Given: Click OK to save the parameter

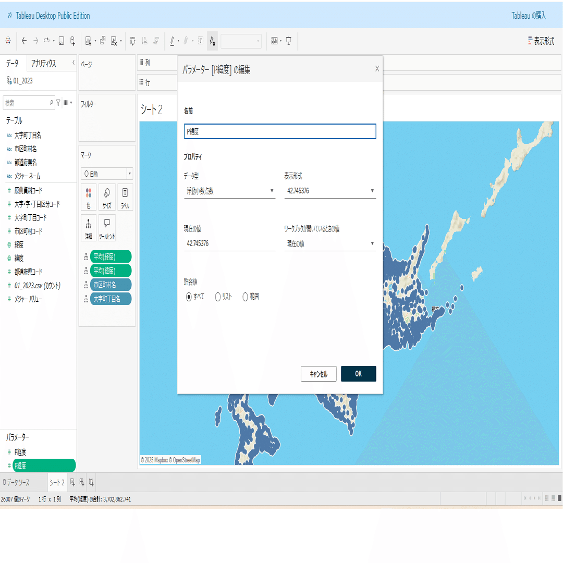Looking at the screenshot, I should (358, 374).
